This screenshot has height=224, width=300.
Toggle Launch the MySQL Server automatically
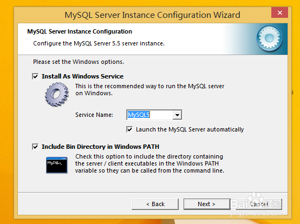click(129, 129)
